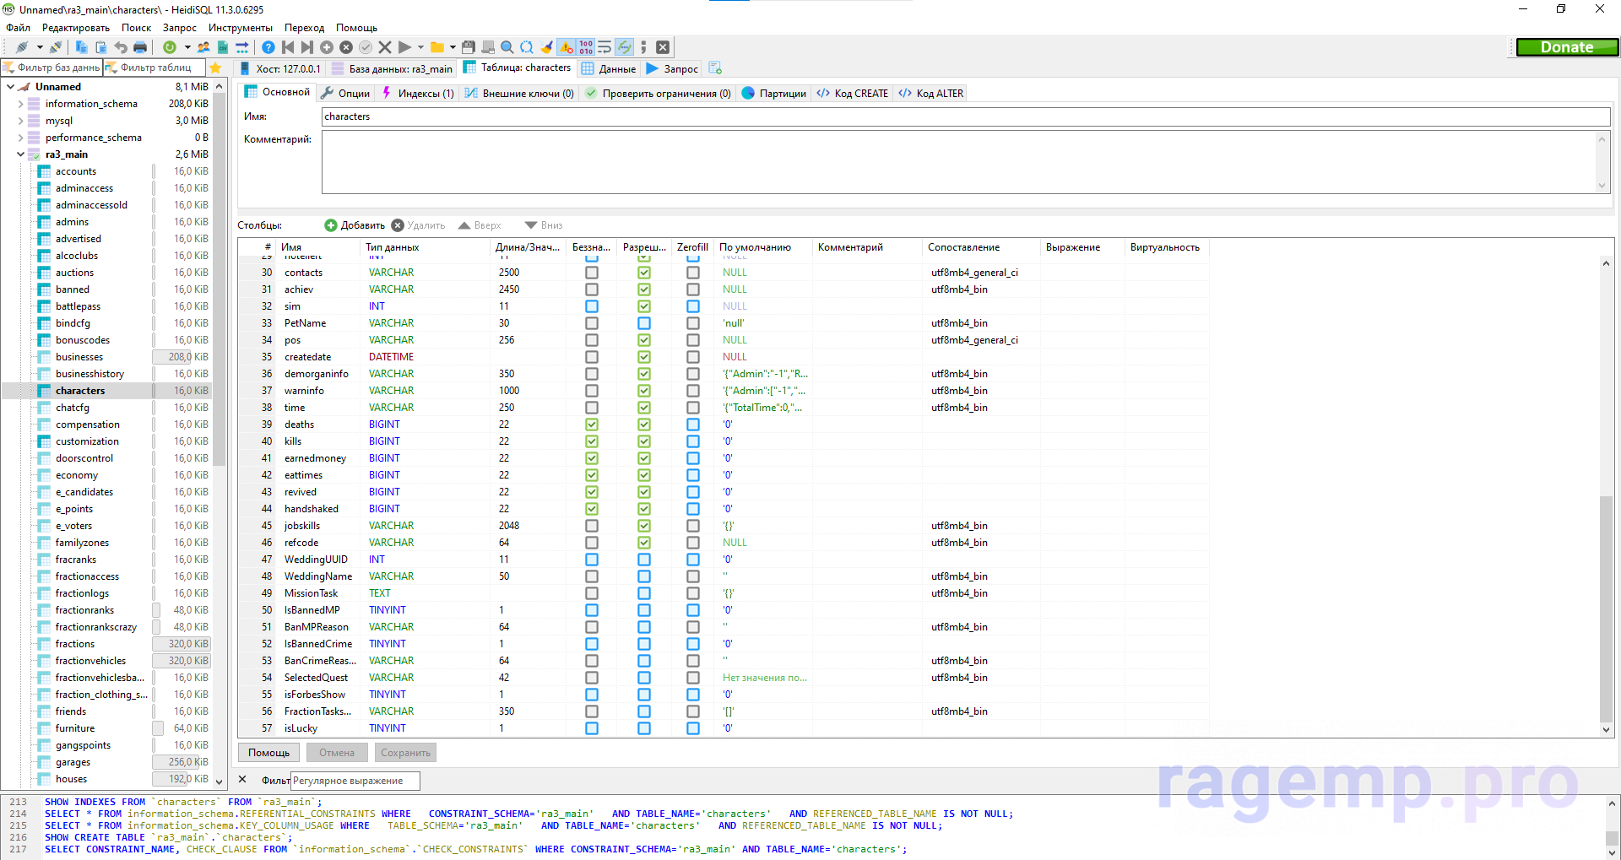
Task: Click the Отмена button
Action: coord(337,753)
